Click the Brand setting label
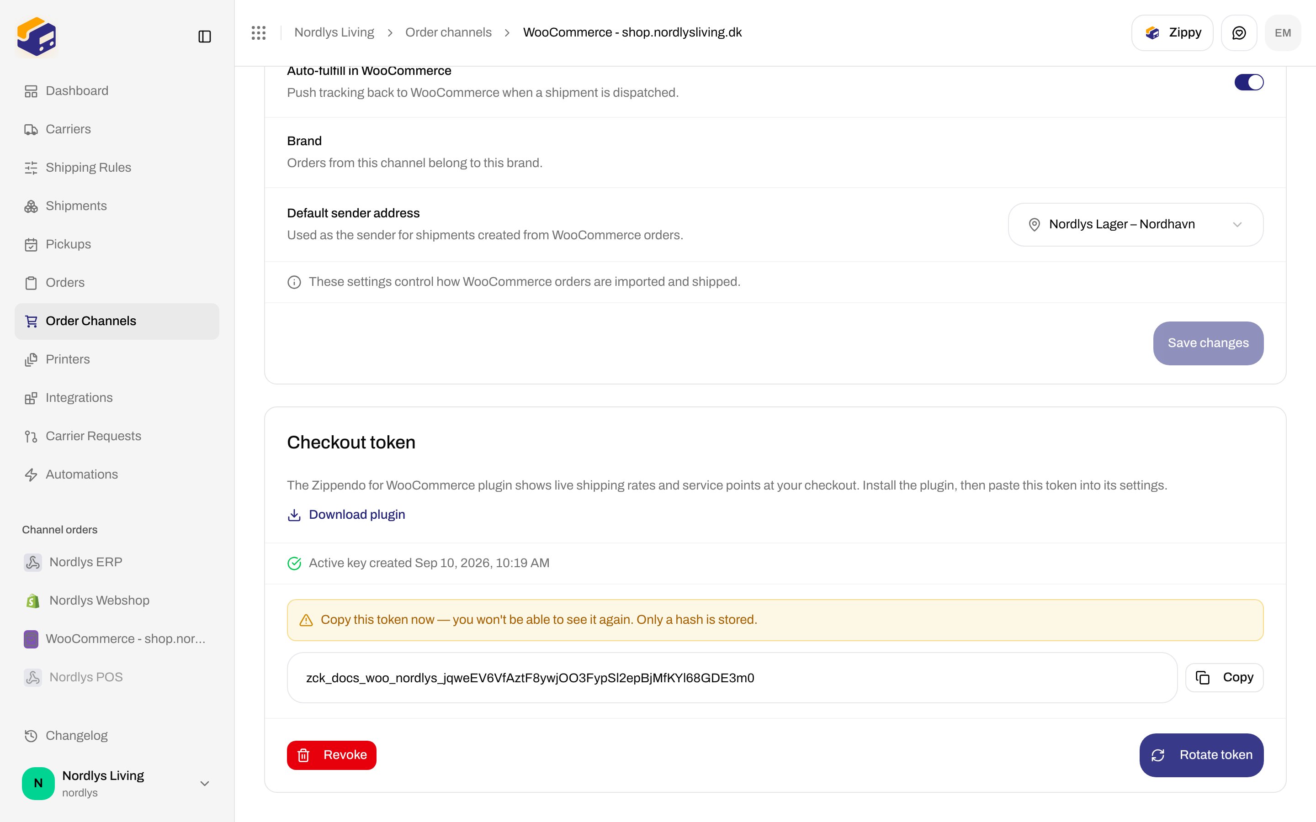Screen dimensions: 1316x822 pyautogui.click(x=304, y=141)
